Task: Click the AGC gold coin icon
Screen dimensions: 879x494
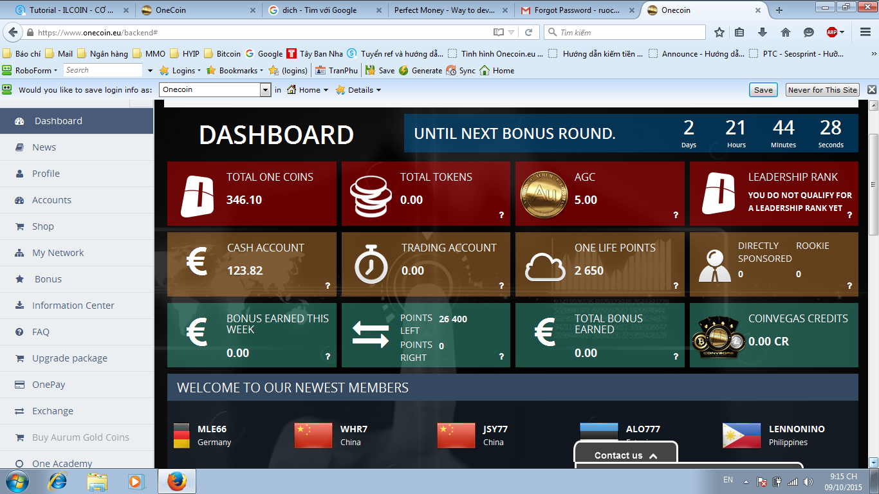Action: point(544,194)
